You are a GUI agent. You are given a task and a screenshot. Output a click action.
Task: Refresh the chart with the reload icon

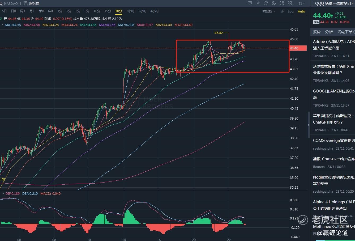(x=266, y=3)
